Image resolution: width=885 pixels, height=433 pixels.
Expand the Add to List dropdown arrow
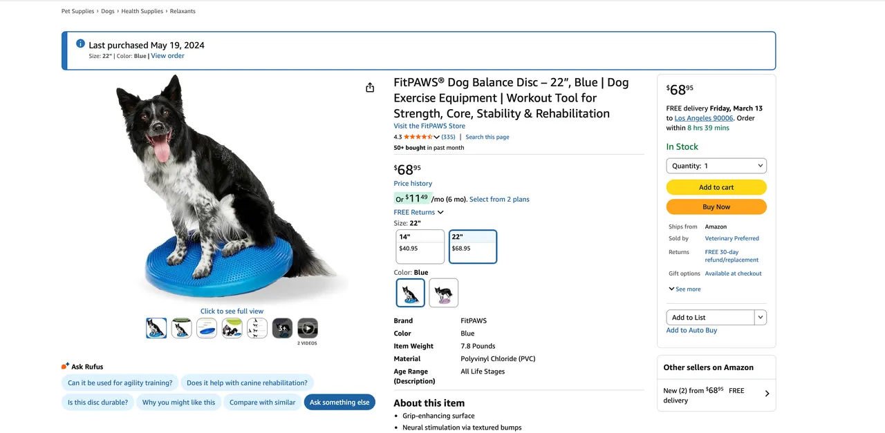coord(761,317)
